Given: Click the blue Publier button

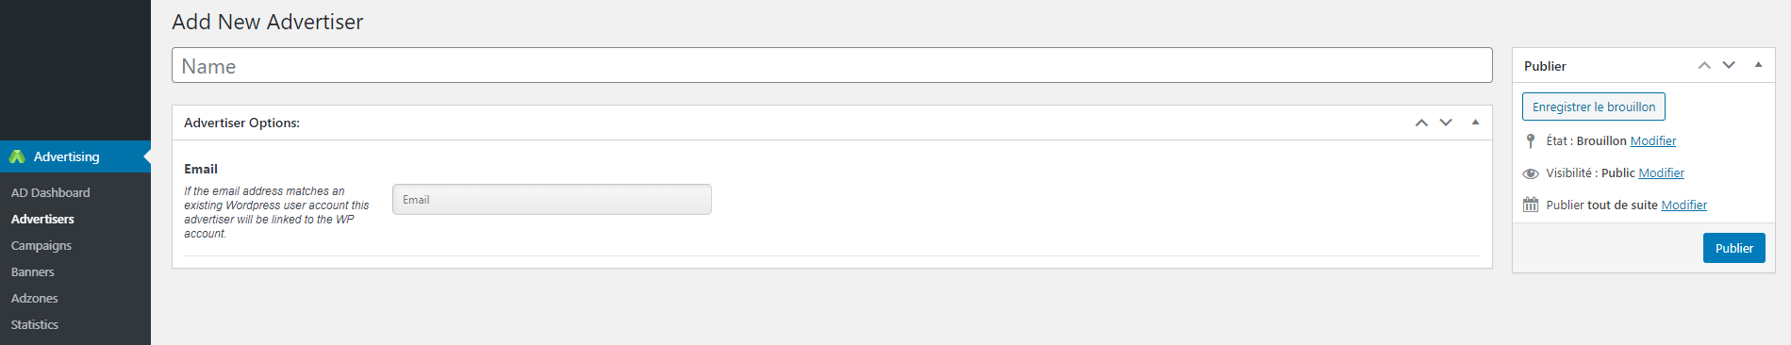Looking at the screenshot, I should click(1733, 248).
